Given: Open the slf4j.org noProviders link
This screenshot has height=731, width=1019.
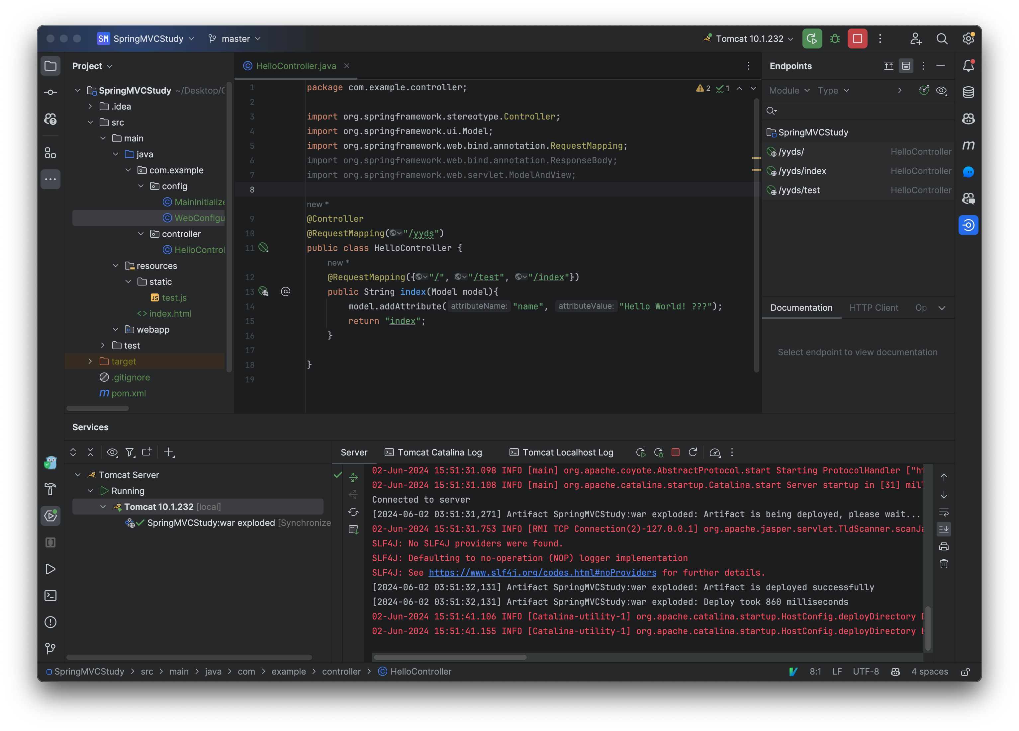Looking at the screenshot, I should click(542, 573).
